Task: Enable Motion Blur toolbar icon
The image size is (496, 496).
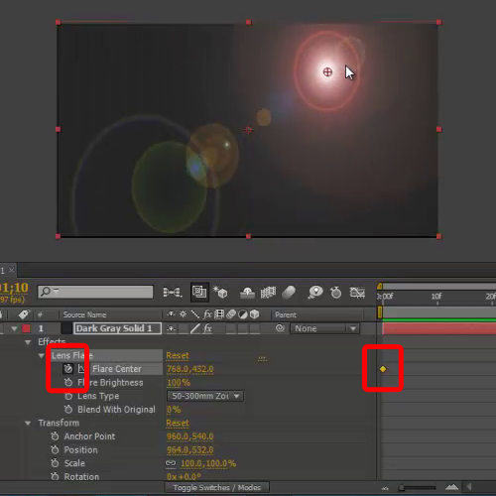Action: (x=289, y=293)
